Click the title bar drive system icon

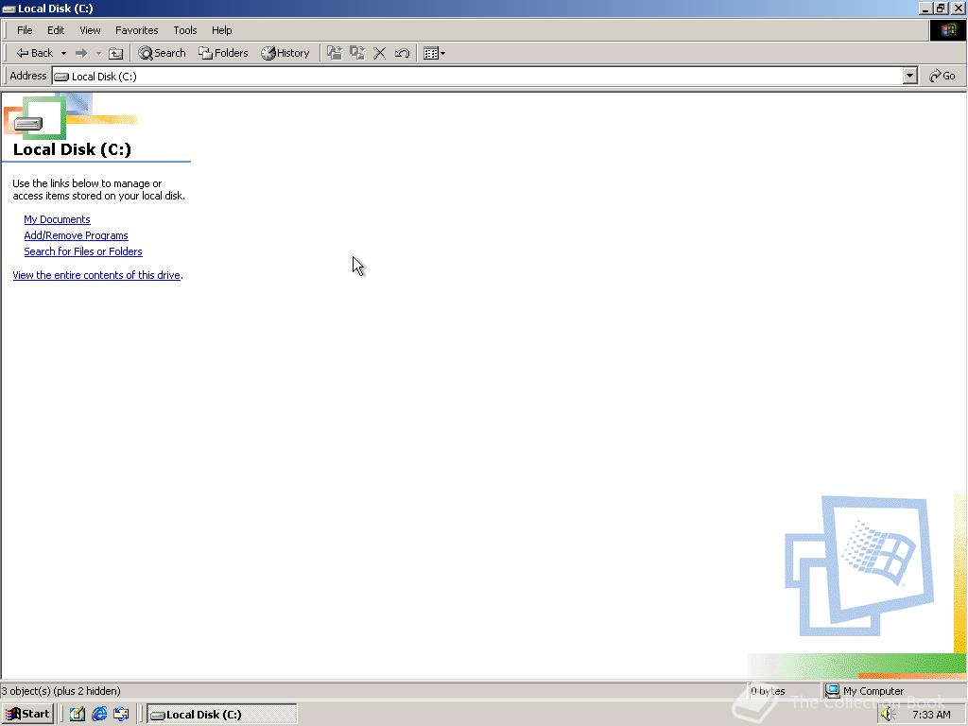[9, 9]
